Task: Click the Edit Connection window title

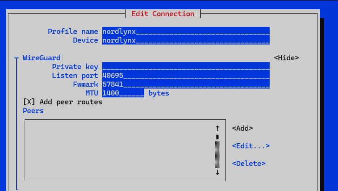Action: coord(163,14)
